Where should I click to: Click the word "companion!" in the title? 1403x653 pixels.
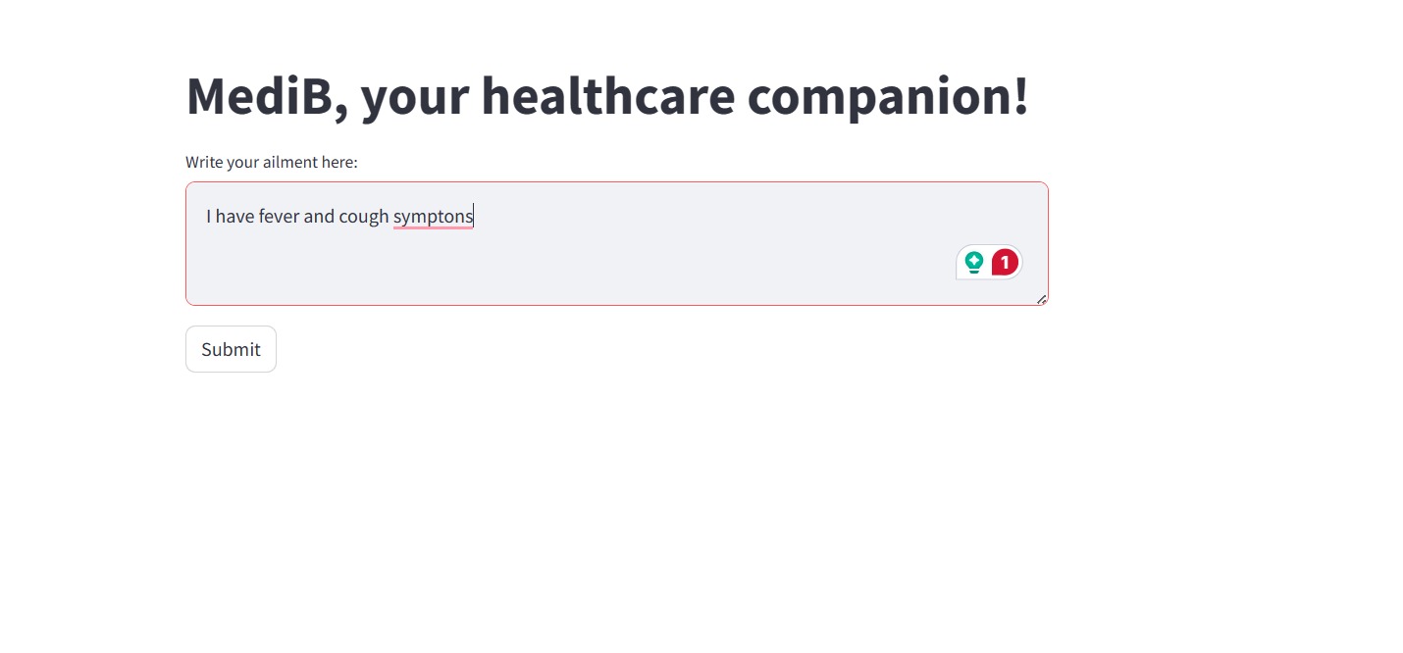888,97
